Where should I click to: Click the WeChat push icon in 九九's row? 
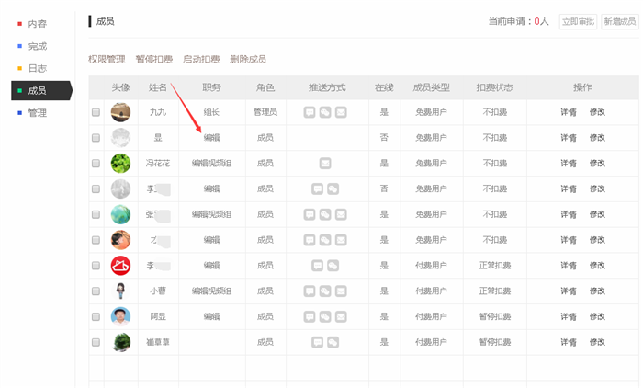point(325,112)
